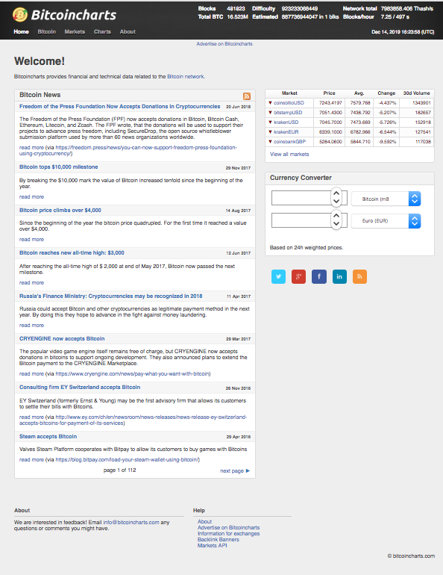Open the Facebook social icon
This screenshot has height=575, width=443.
pos(319,276)
